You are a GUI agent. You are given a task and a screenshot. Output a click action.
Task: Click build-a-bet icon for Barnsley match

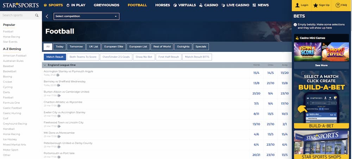59,85
